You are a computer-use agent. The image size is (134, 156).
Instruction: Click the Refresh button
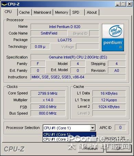click(91, 148)
